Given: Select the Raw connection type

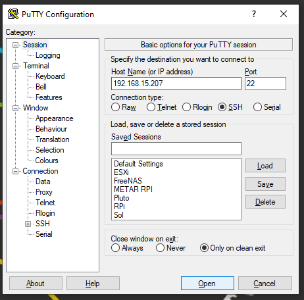Looking at the screenshot, I should 115,107.
